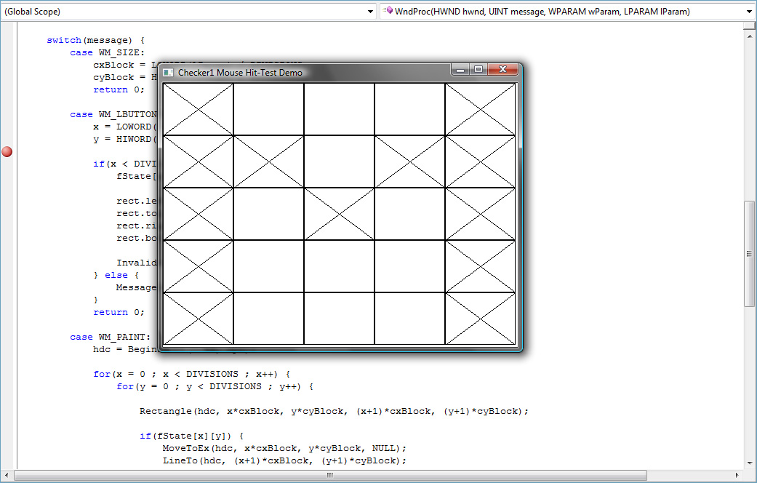Close the Checker1 Mouse Hit-Test Demo window
This screenshot has width=757, height=483.
click(502, 70)
